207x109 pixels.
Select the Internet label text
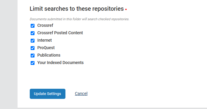(x=45, y=40)
